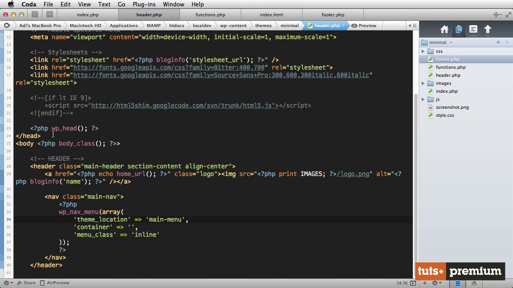Open the Apple menu
This screenshot has width=513, height=288.
point(11,4)
